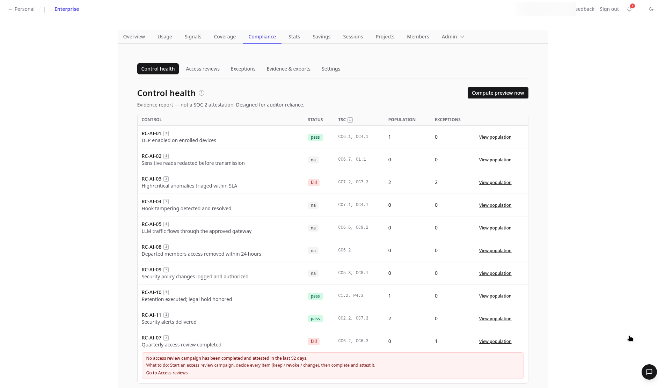Switch to the Members tab
This screenshot has width=665, height=388.
pos(418,37)
